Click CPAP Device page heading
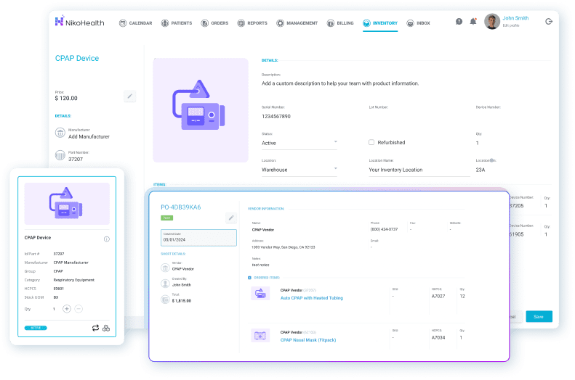The width and height of the screenshot is (575, 380). click(x=77, y=58)
